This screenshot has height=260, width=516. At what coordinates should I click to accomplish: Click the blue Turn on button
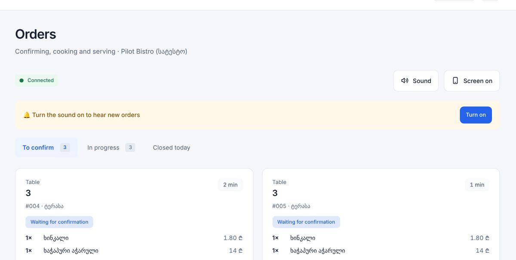pos(476,115)
